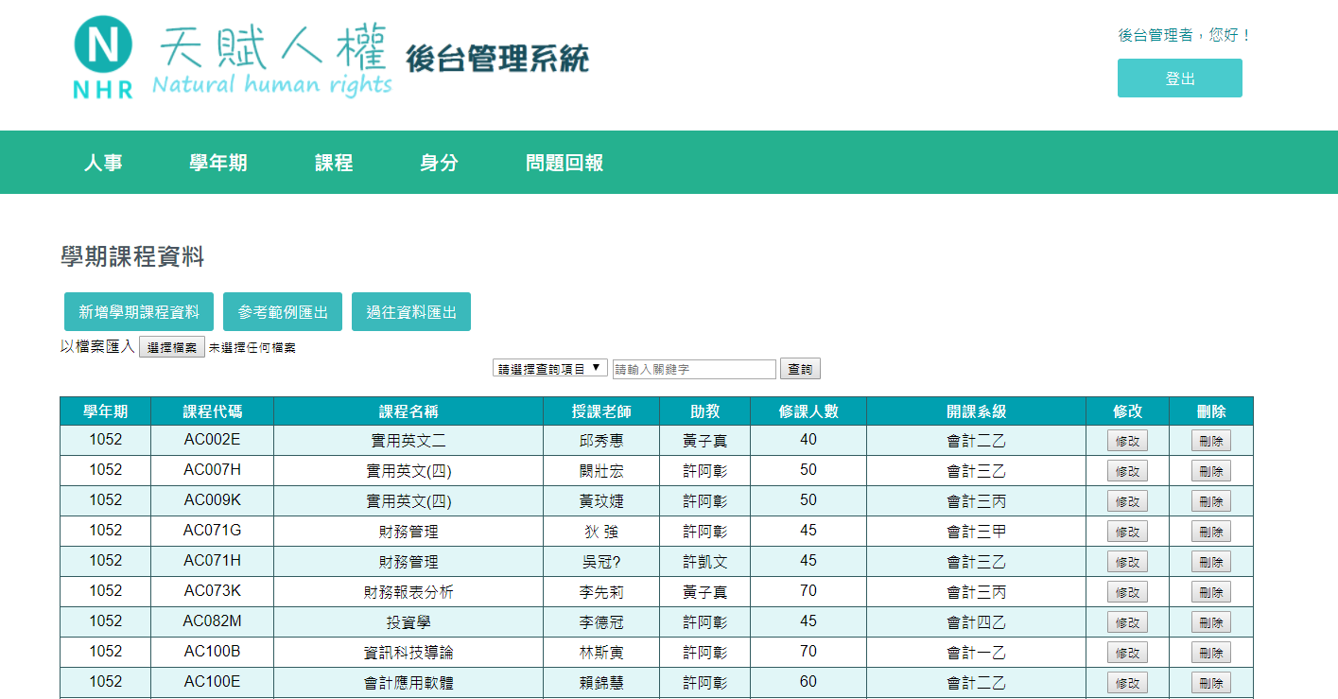The image size is (1338, 699).
Task: Click the 課程名稱 column header
Action: point(408,411)
